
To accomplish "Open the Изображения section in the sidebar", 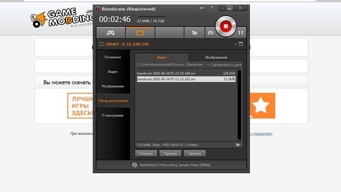I will tap(113, 86).
